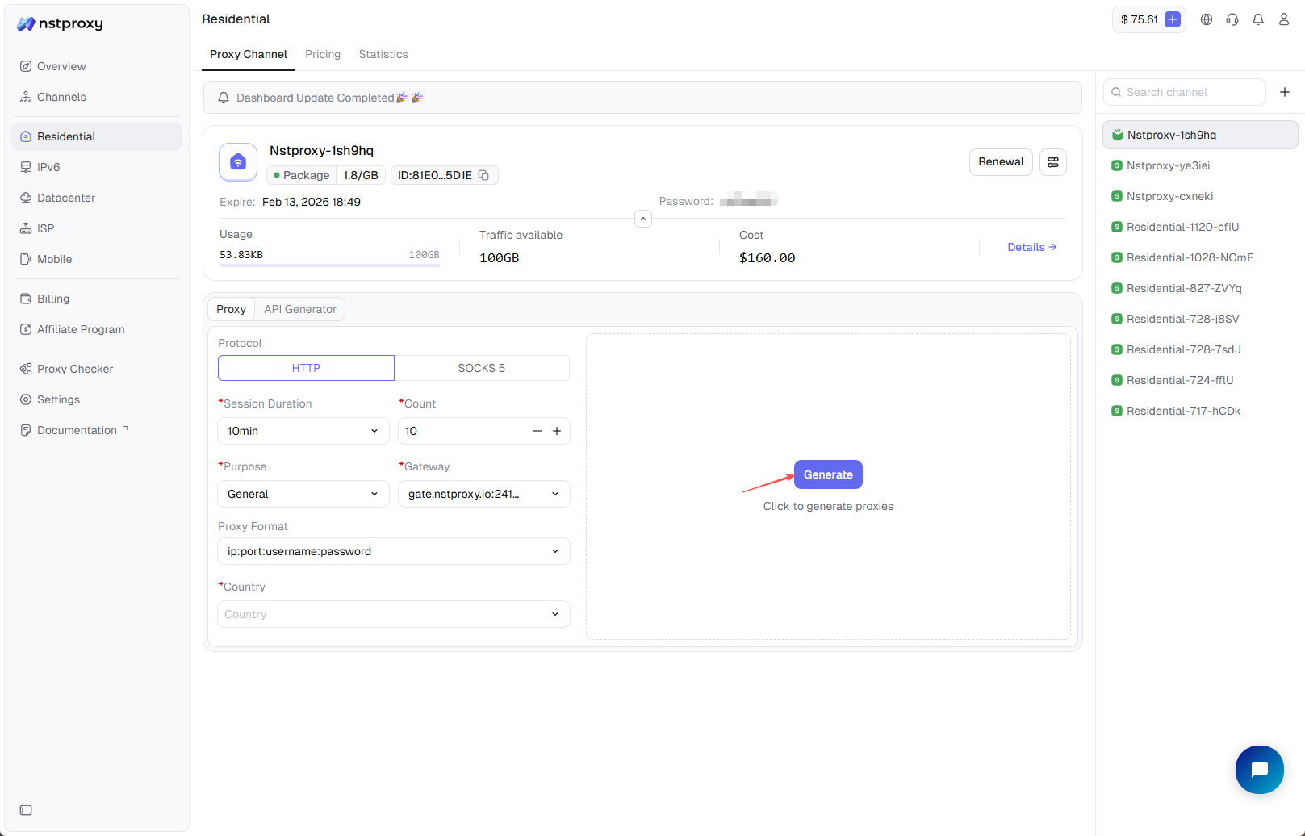Increase the Count with plus stepper
This screenshot has width=1305, height=836.
click(557, 431)
